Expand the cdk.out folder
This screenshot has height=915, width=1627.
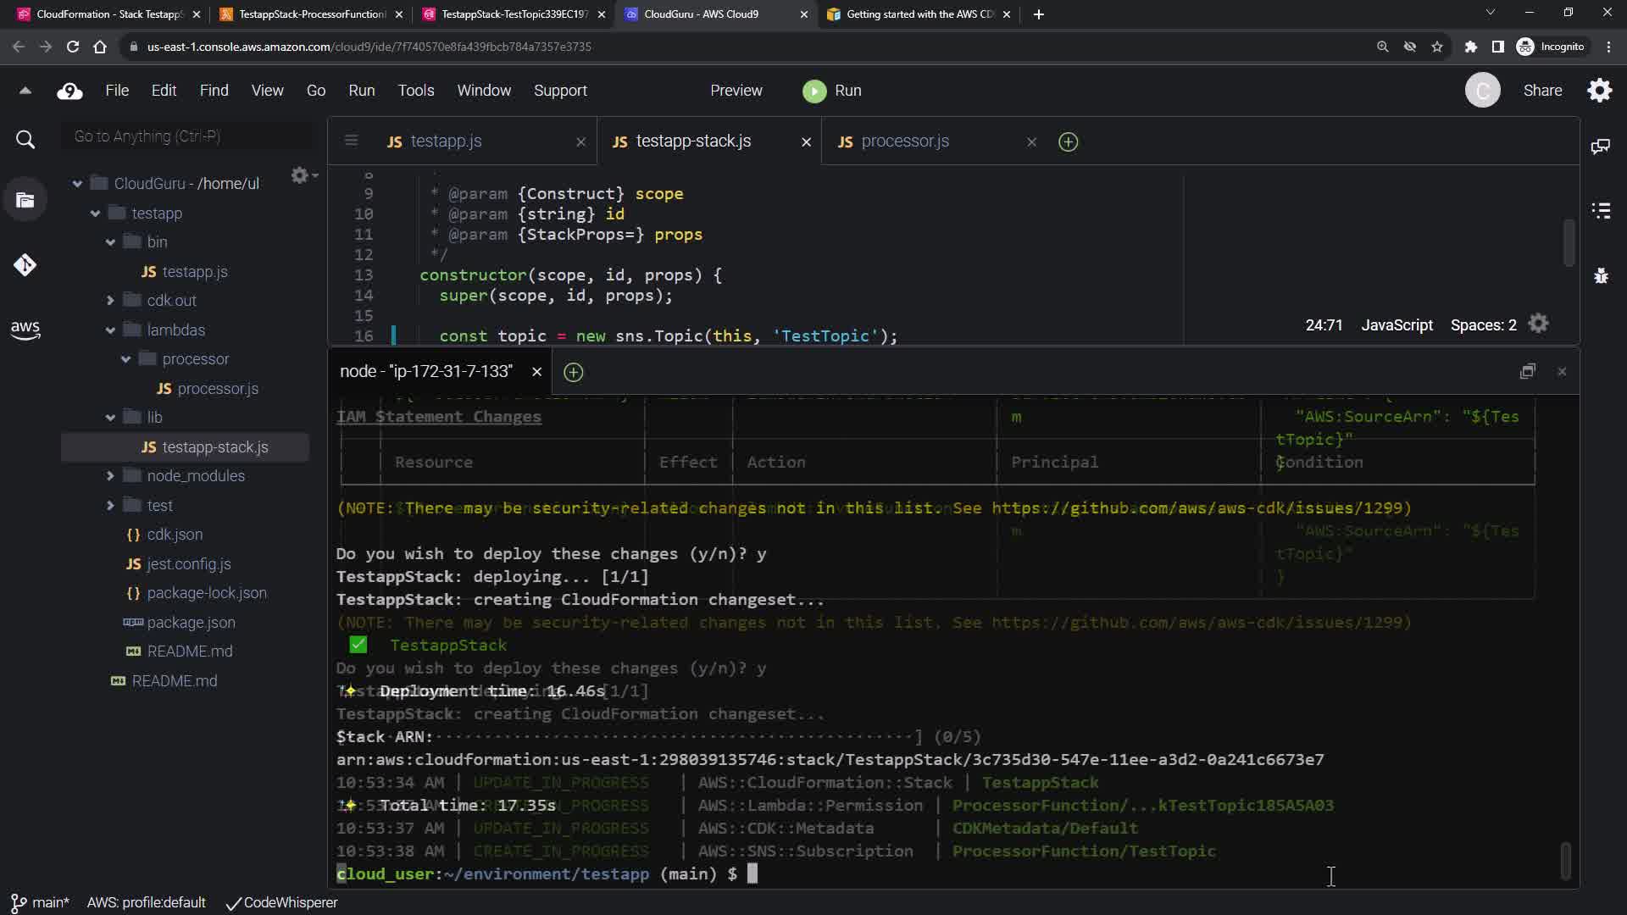[110, 301]
